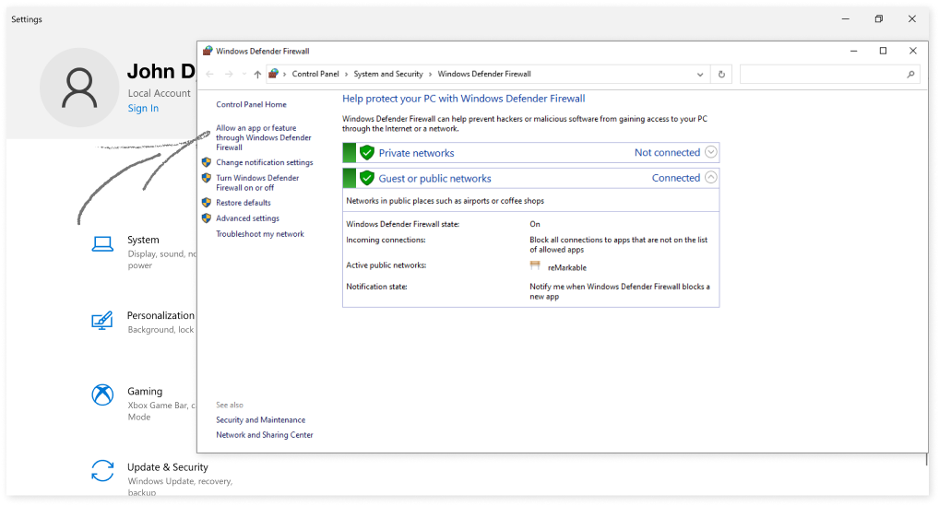
Task: Click the Update & Security sync icon
Action: click(x=102, y=471)
